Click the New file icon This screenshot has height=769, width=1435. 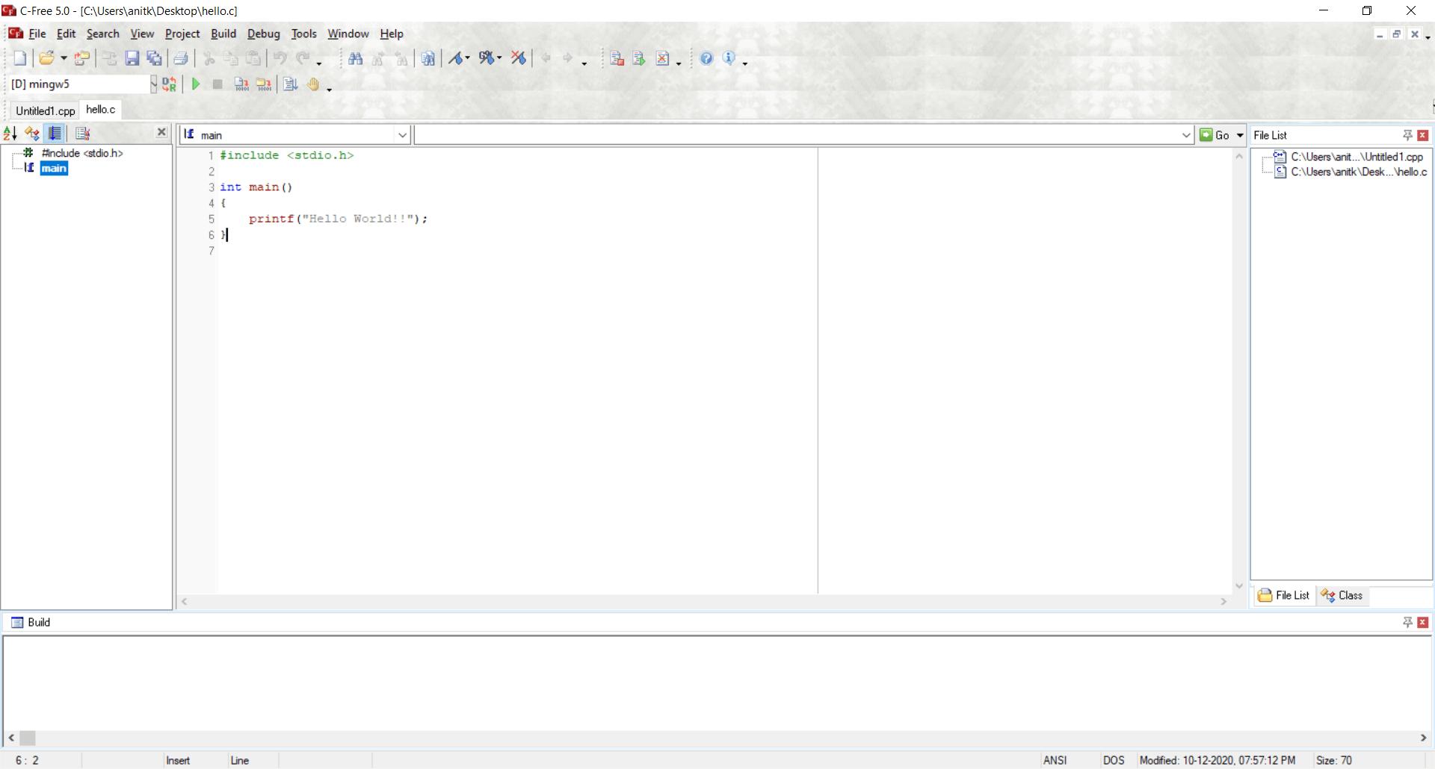click(x=20, y=58)
